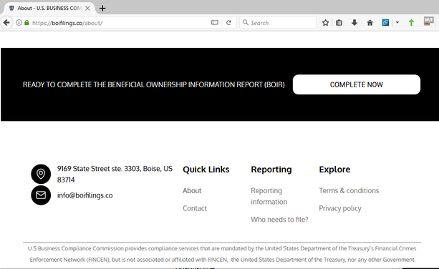Open the Privacy policy link
Image resolution: width=439 pixels, height=269 pixels.
point(340,208)
